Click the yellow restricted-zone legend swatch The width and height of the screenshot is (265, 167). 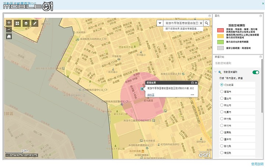click(220, 36)
